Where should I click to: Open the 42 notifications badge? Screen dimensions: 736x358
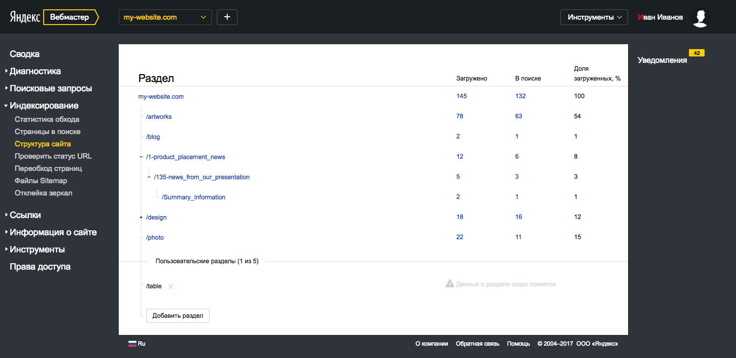pos(697,53)
